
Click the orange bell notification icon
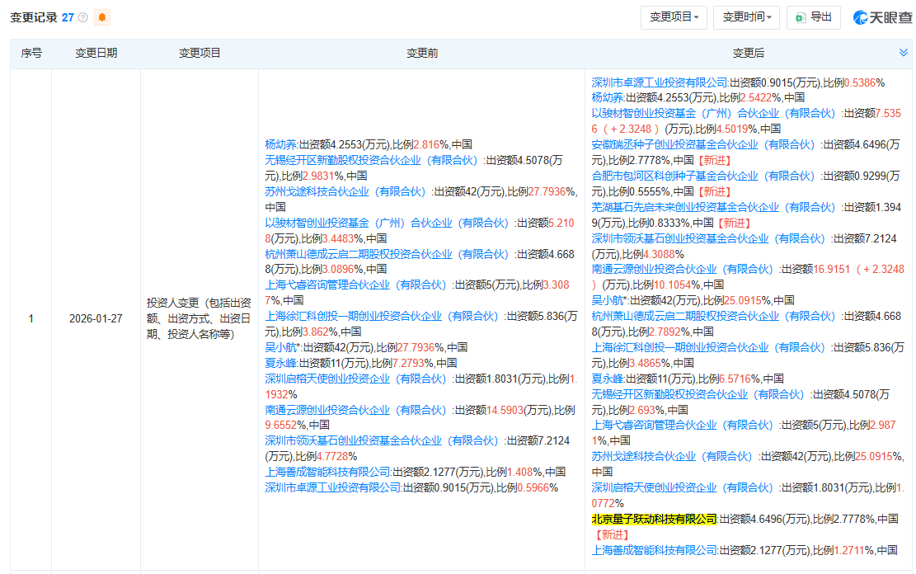tap(103, 16)
